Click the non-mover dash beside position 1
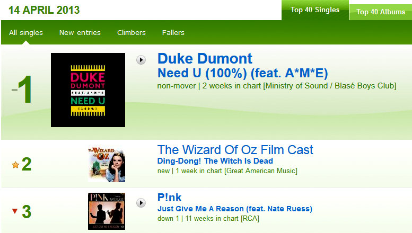Viewport: 412px width, 233px height. (14, 89)
